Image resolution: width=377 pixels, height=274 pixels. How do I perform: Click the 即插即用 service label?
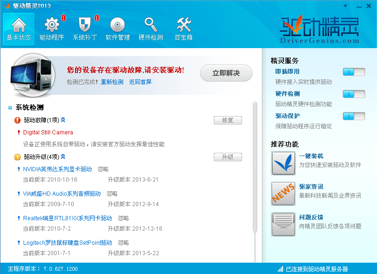click(x=287, y=72)
